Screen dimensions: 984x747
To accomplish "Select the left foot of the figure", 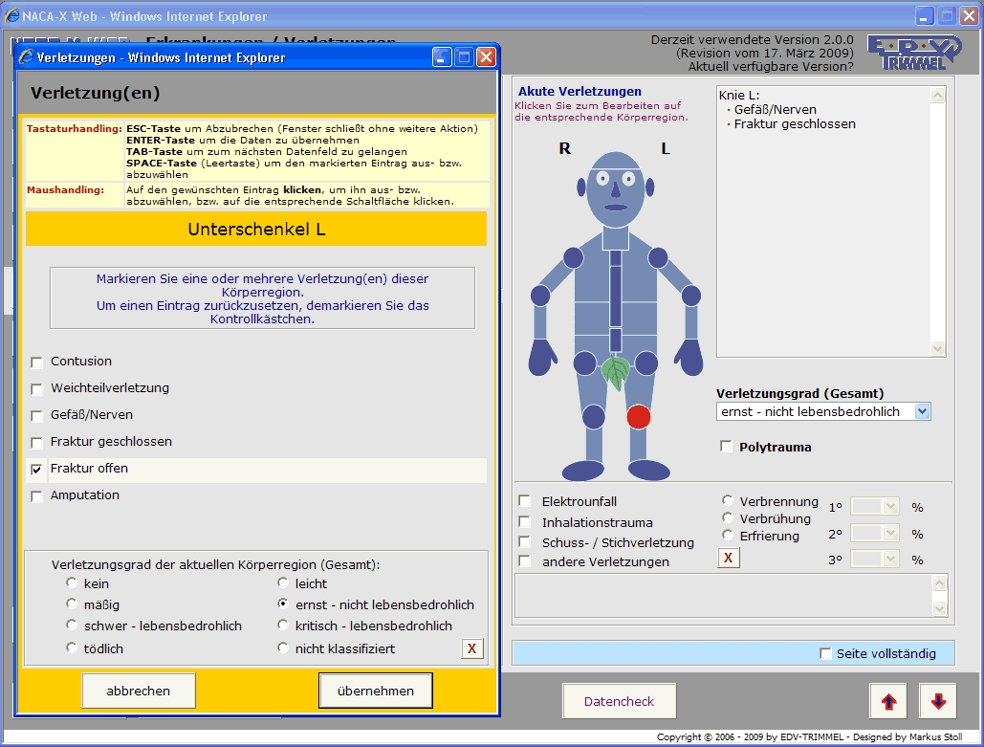I will click(x=649, y=471).
